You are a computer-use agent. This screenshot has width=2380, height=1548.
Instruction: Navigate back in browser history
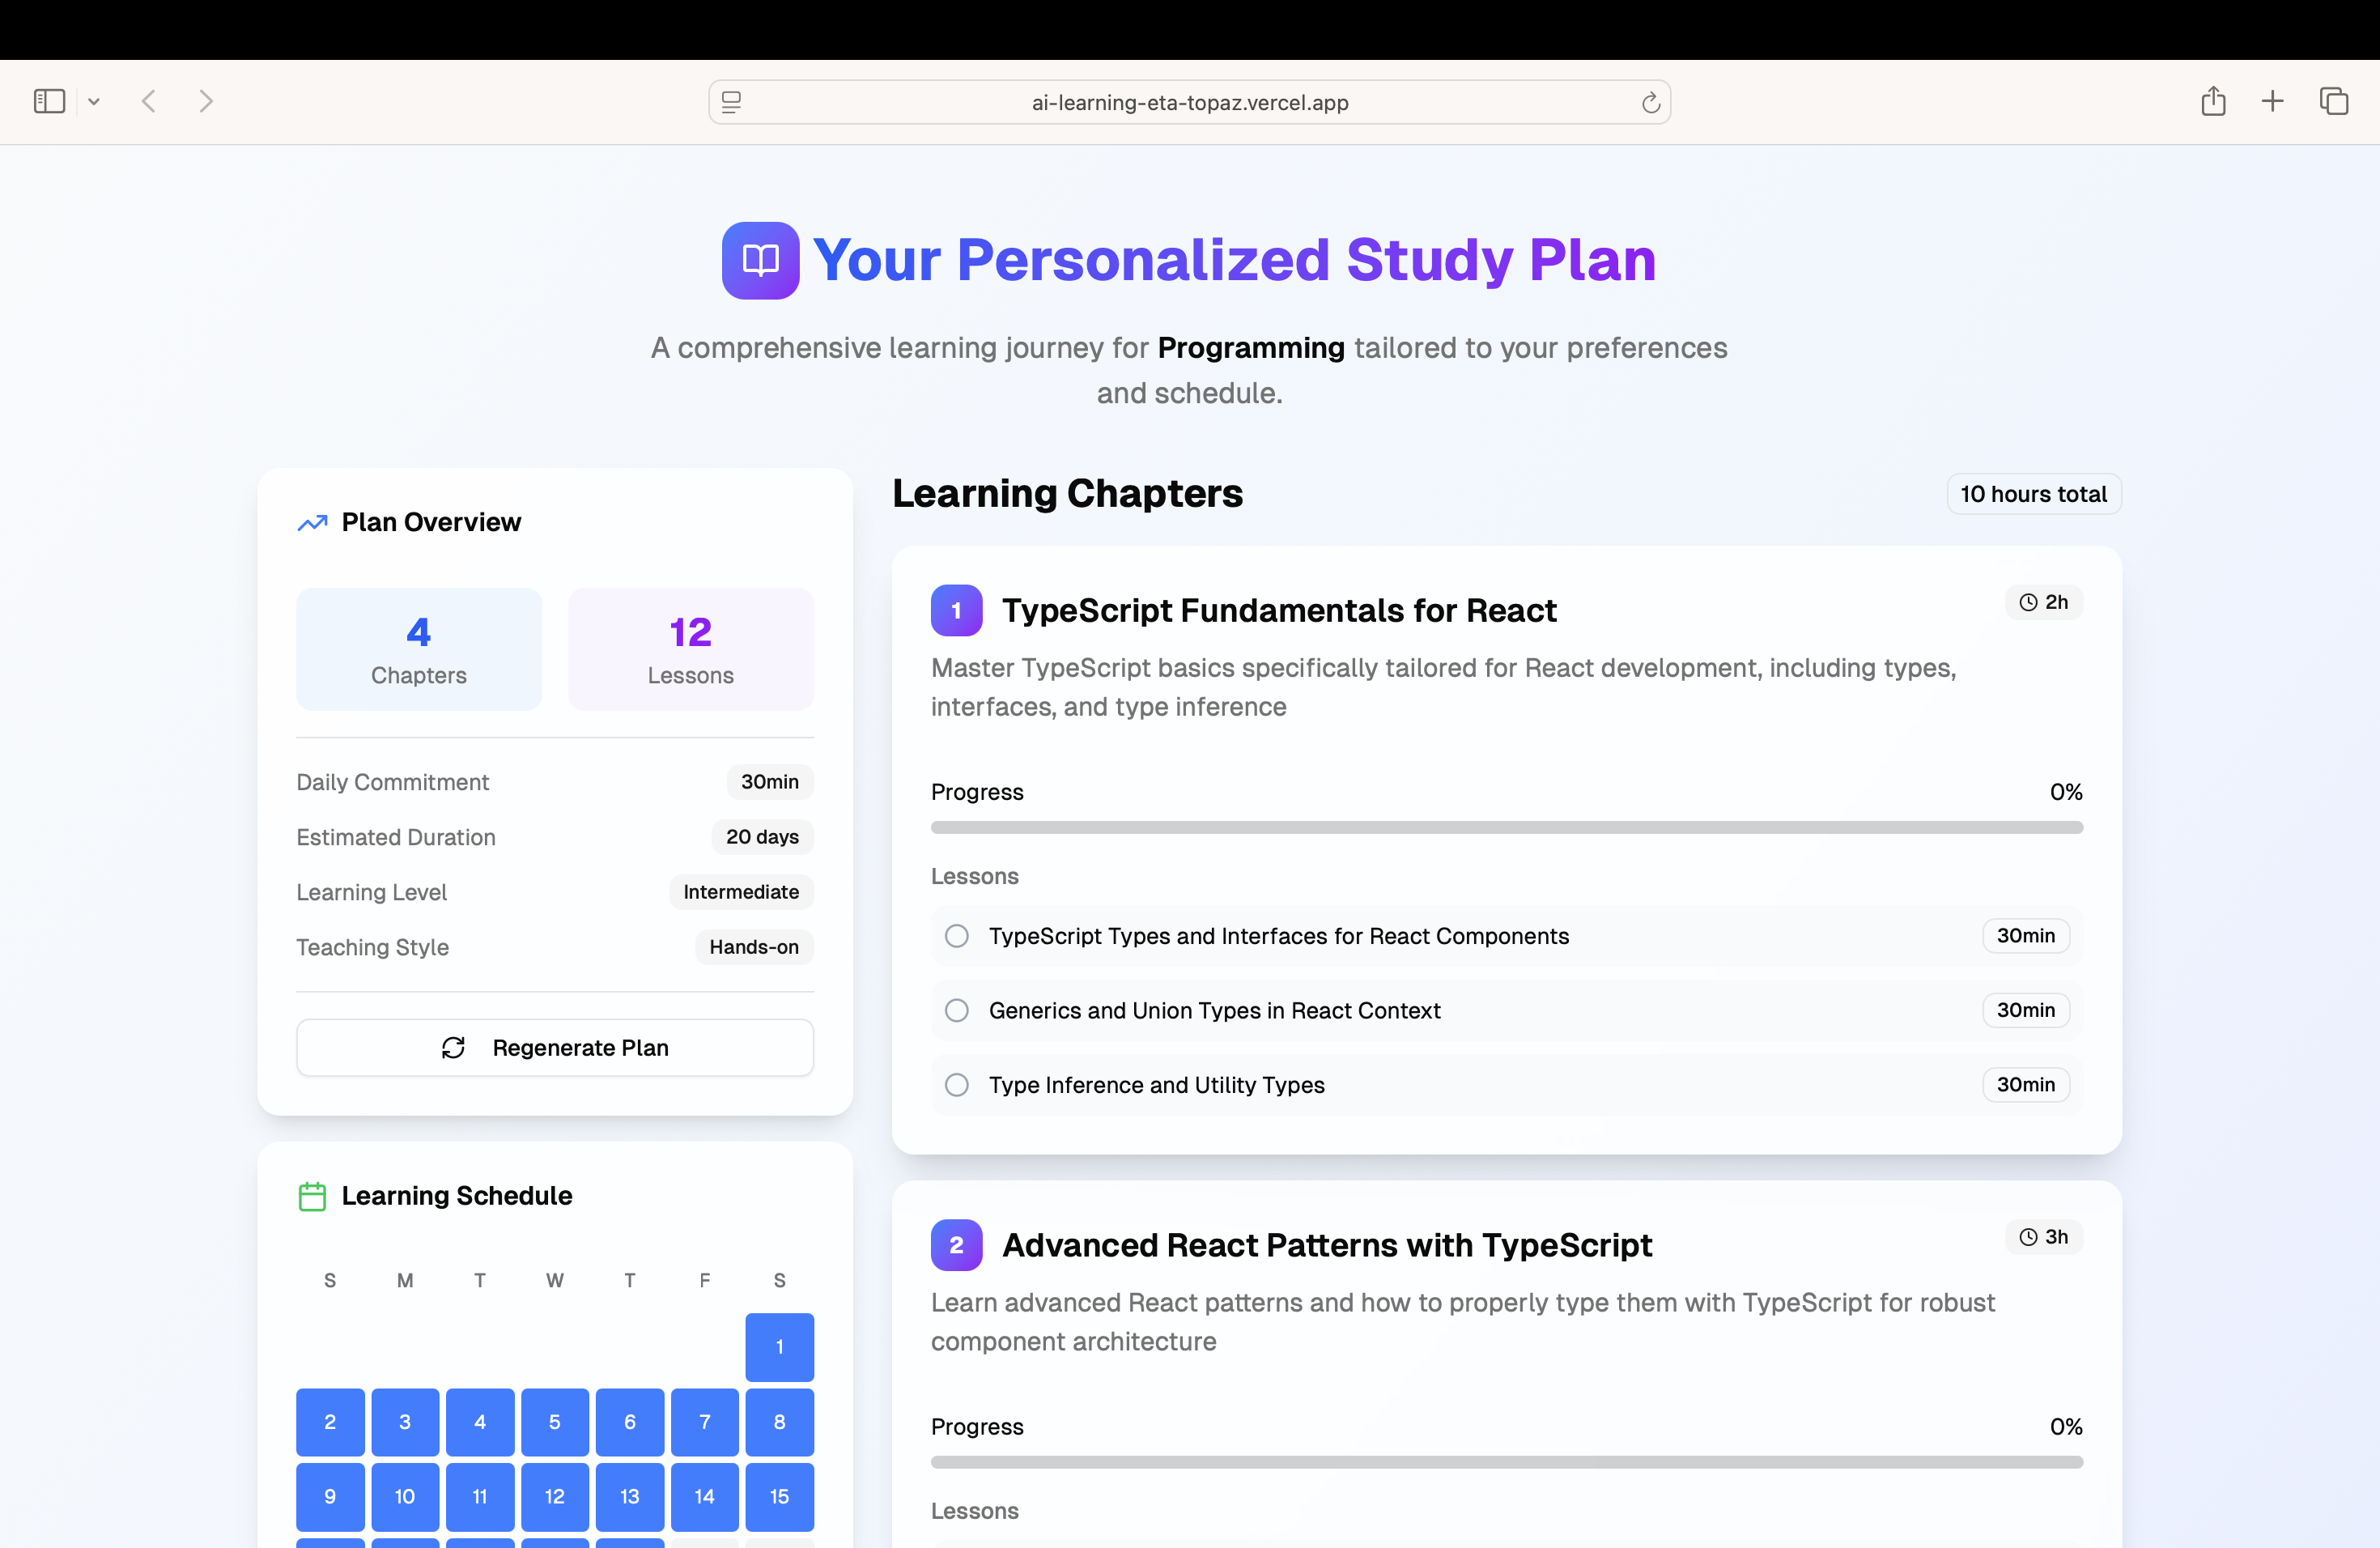(x=148, y=101)
